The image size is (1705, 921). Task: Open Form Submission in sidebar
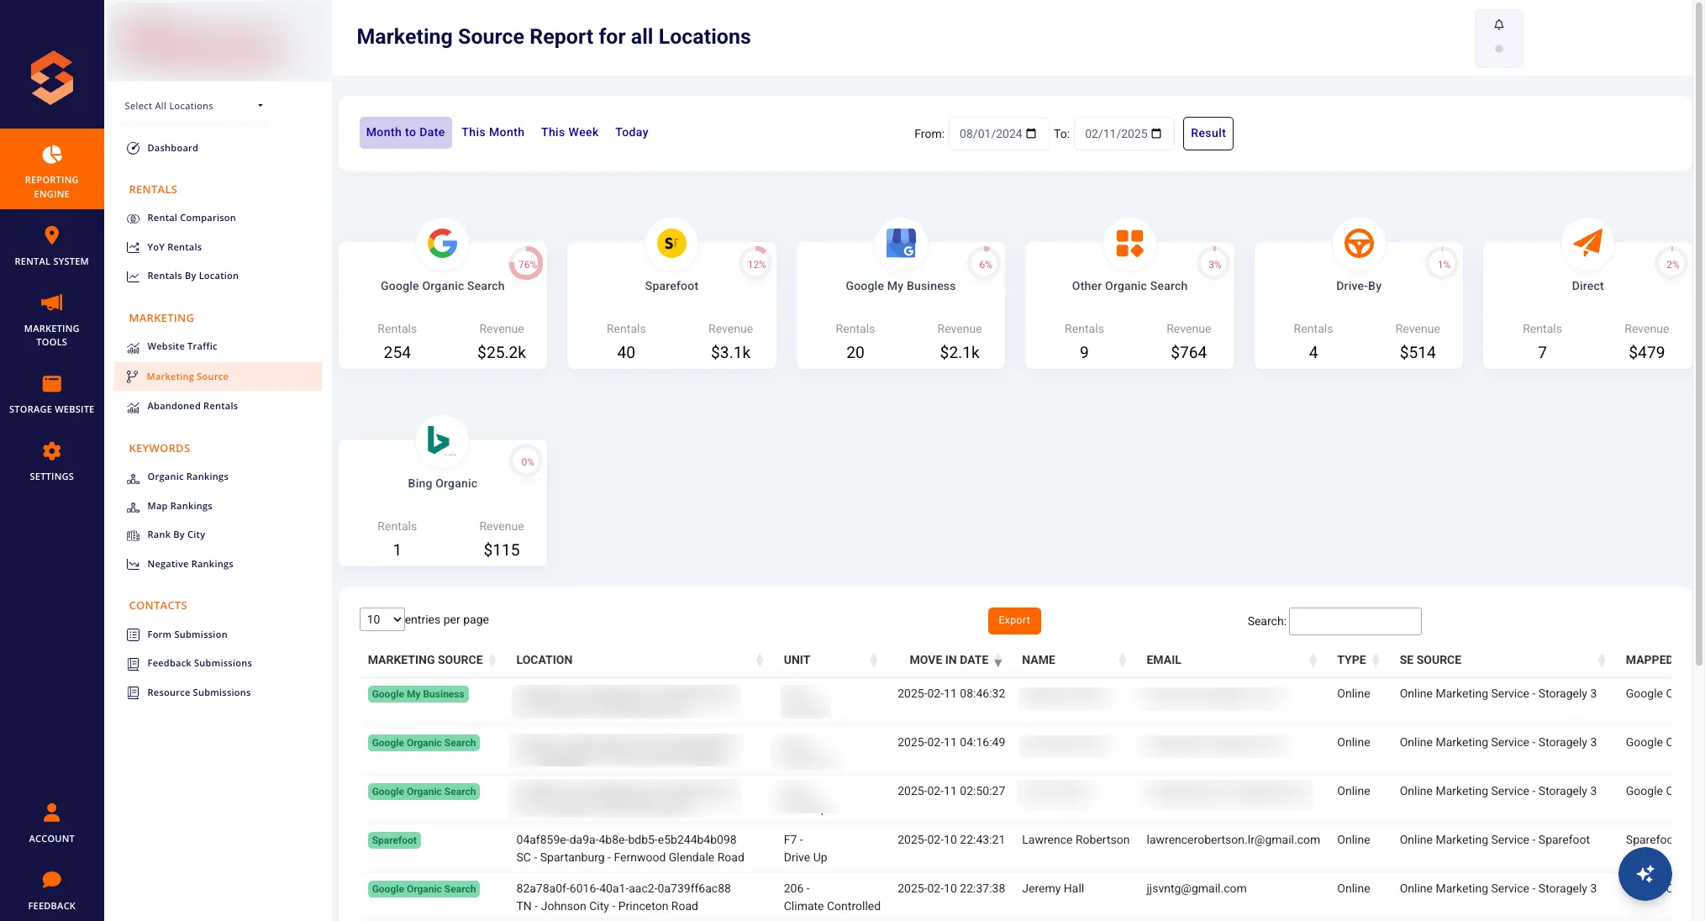pyautogui.click(x=187, y=634)
